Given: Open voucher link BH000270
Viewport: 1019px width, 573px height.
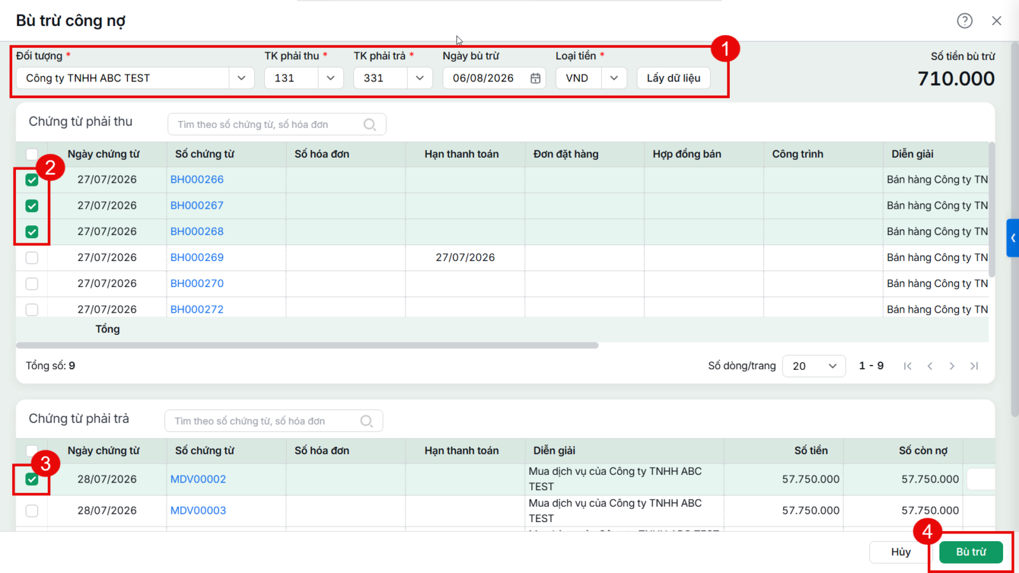Looking at the screenshot, I should point(197,284).
